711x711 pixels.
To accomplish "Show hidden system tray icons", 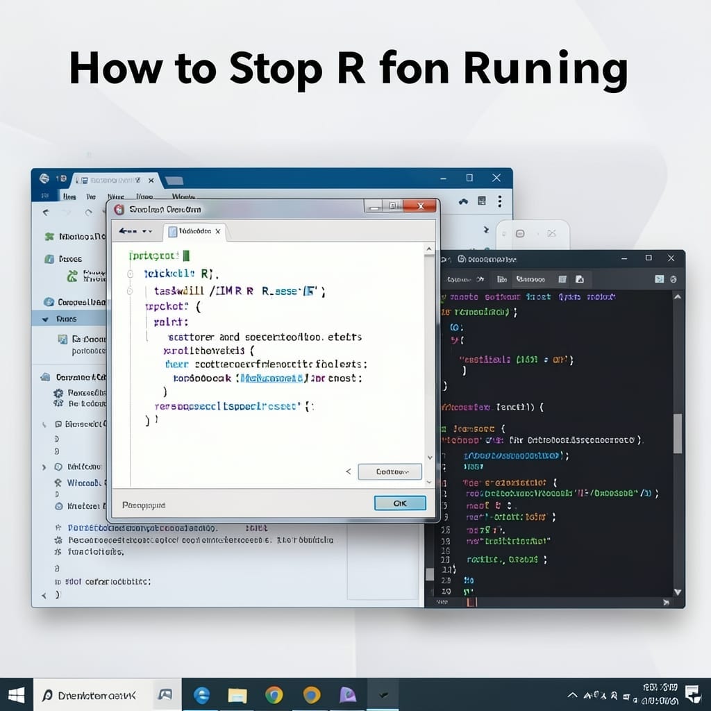I will click(572, 695).
